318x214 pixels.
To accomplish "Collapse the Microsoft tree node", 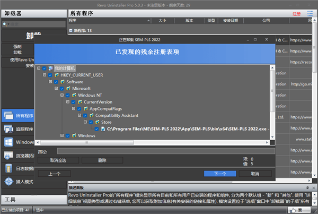I will tap(56, 88).
